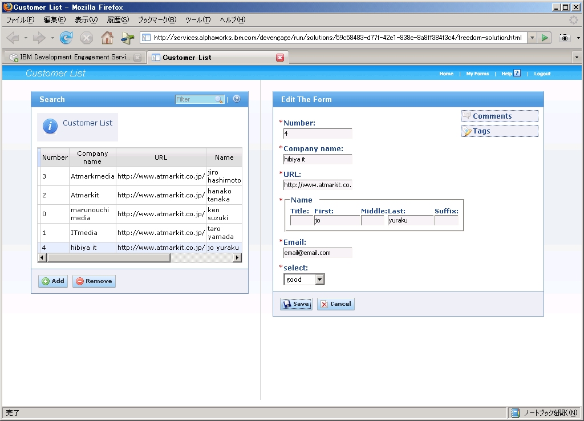Open the Search panel help question icon
This screenshot has height=421, width=584.
click(237, 99)
